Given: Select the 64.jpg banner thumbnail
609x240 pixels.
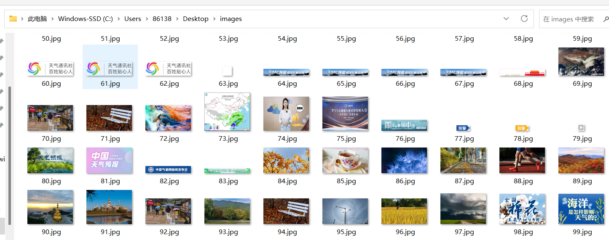Looking at the screenshot, I should [286, 73].
